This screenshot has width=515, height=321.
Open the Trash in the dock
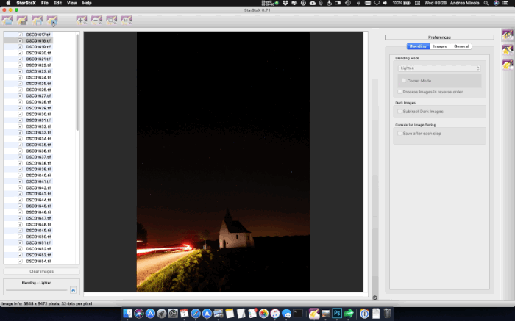388,314
